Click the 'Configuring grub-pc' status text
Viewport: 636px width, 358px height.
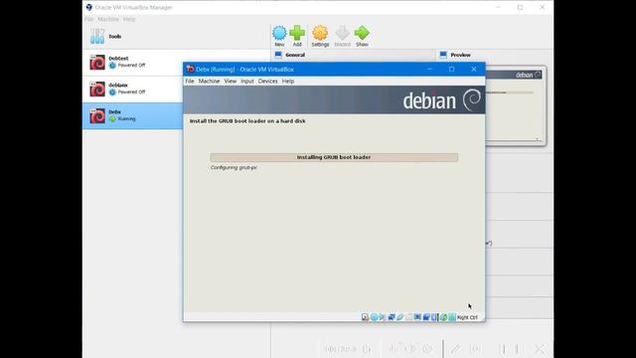tap(234, 167)
